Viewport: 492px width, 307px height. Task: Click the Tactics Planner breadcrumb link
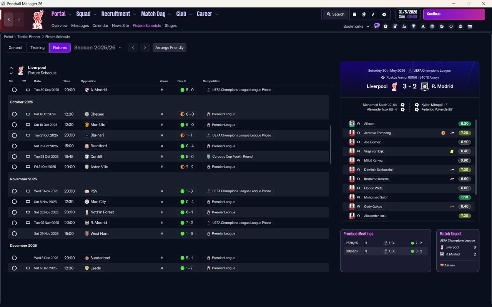29,37
